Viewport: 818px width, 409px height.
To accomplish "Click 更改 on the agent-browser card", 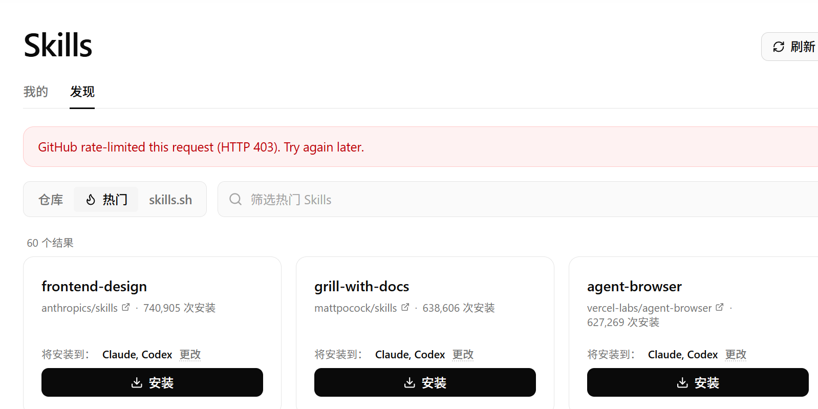I will click(736, 355).
